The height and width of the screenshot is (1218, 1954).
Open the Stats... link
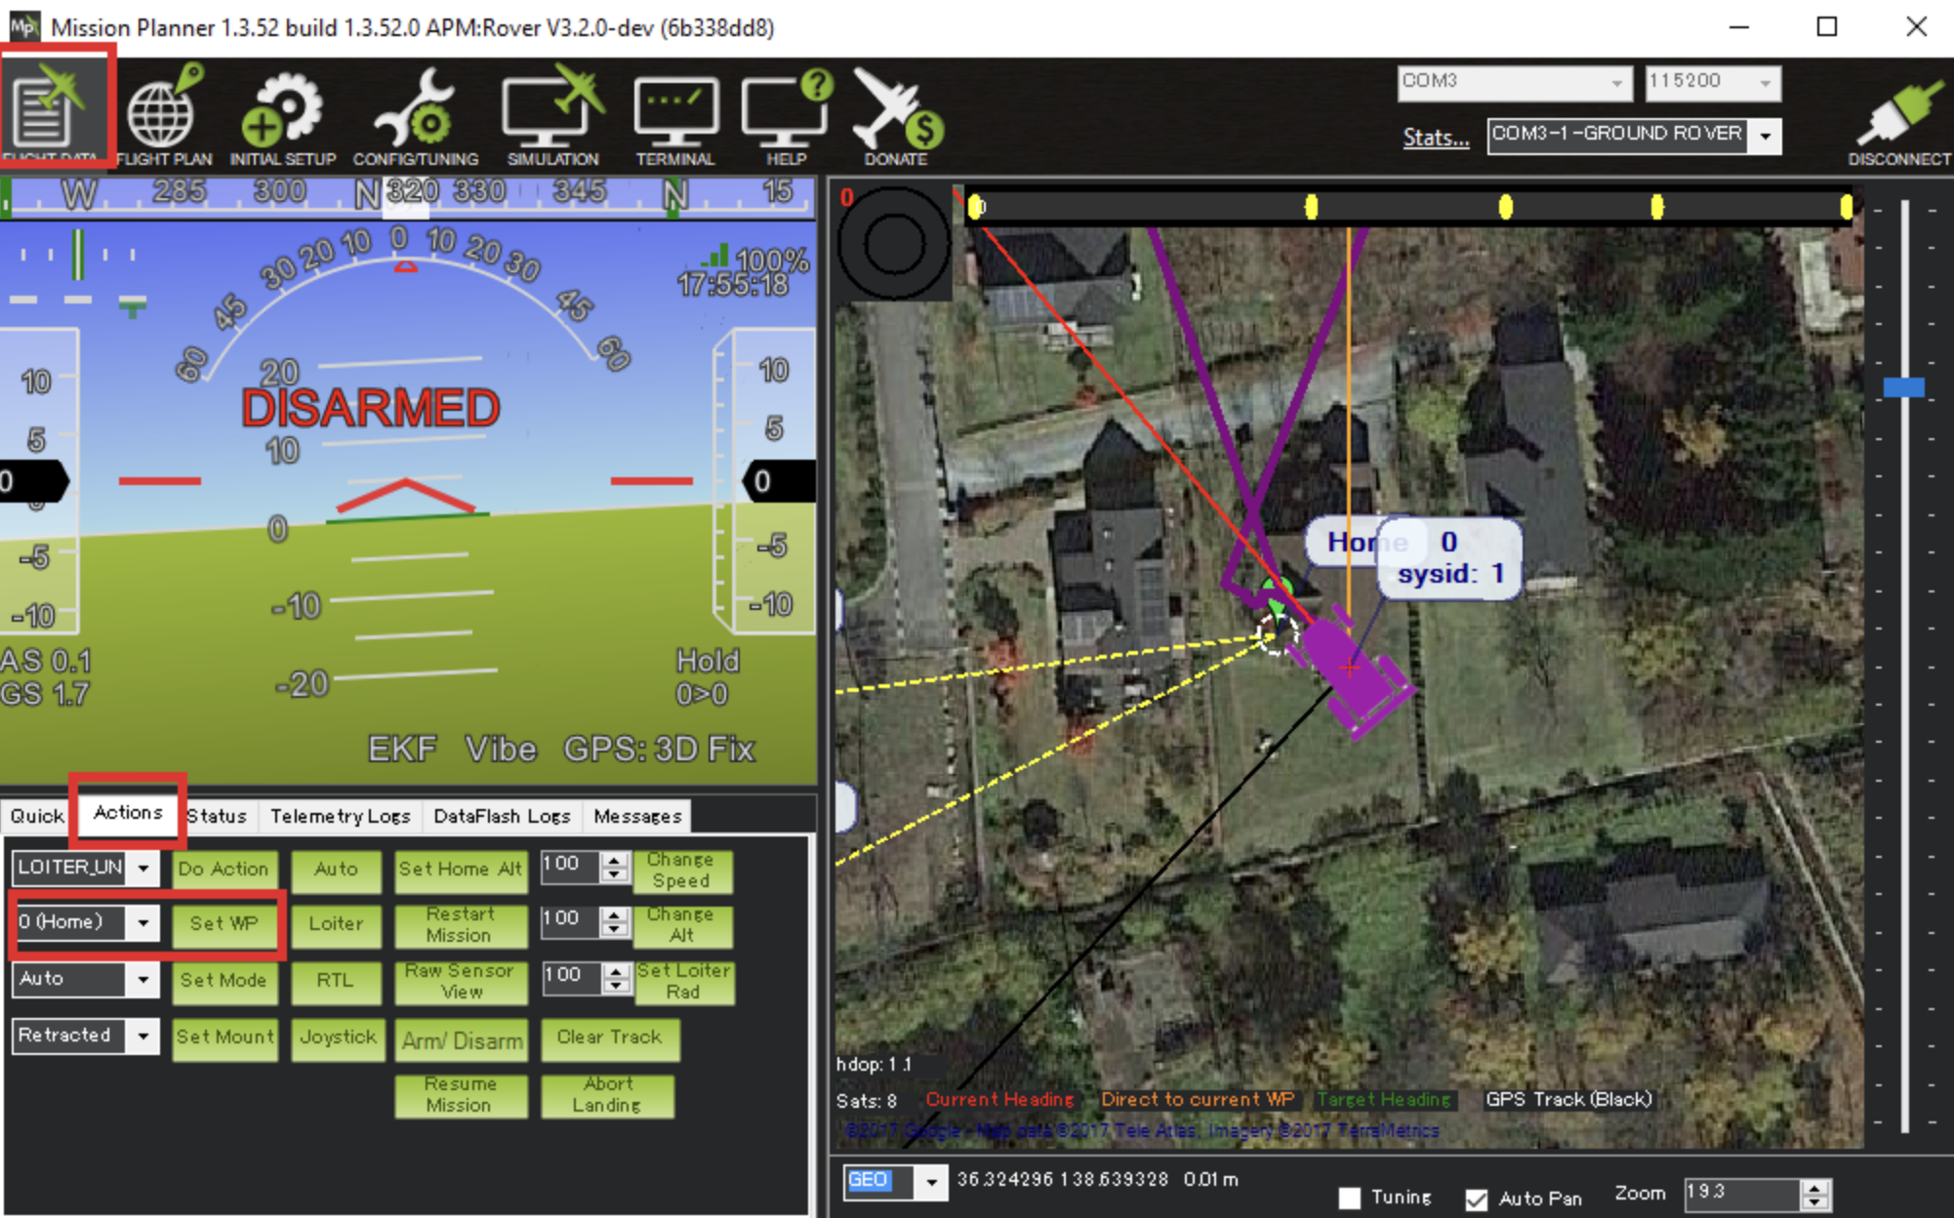point(1435,138)
